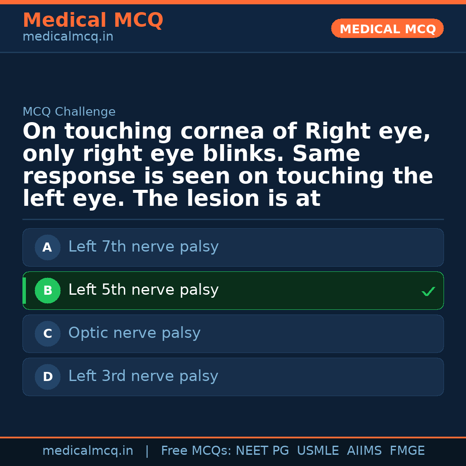The width and height of the screenshot is (466, 466).
Task: Click the green checkmark on option B
Action: [x=428, y=292]
